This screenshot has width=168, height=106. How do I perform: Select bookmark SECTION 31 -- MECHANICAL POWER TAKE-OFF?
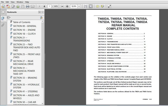[24, 71]
